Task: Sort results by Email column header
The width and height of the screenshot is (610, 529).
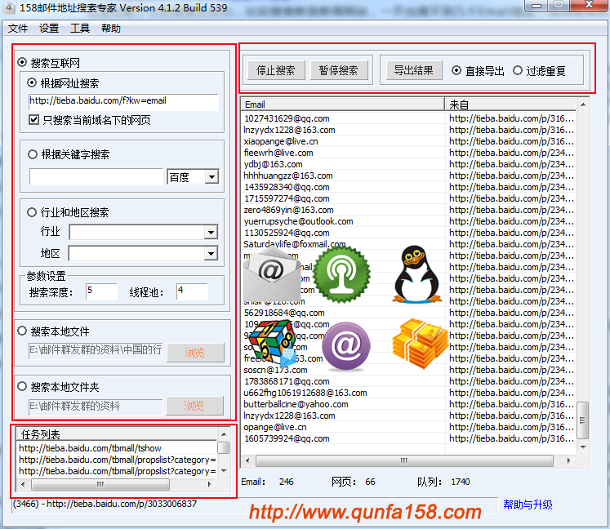Action: [x=343, y=104]
